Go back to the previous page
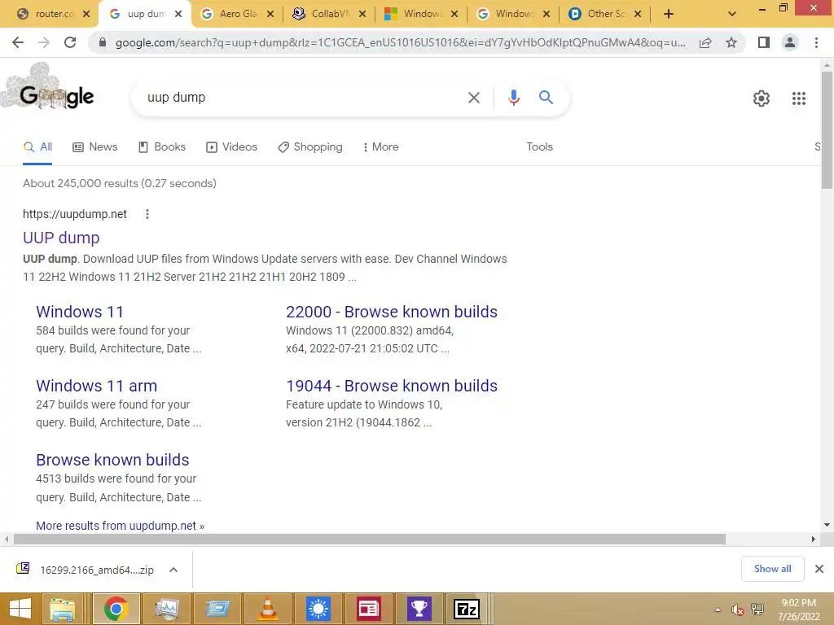 pos(18,42)
